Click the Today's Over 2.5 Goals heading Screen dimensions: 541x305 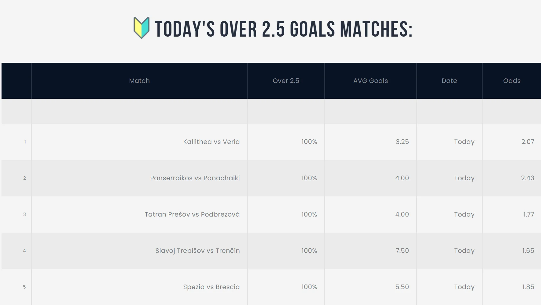click(x=284, y=29)
